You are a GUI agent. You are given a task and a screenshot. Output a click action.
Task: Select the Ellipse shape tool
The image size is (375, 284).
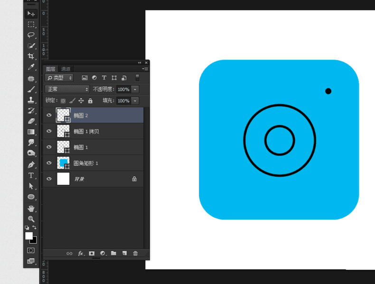pos(31,197)
